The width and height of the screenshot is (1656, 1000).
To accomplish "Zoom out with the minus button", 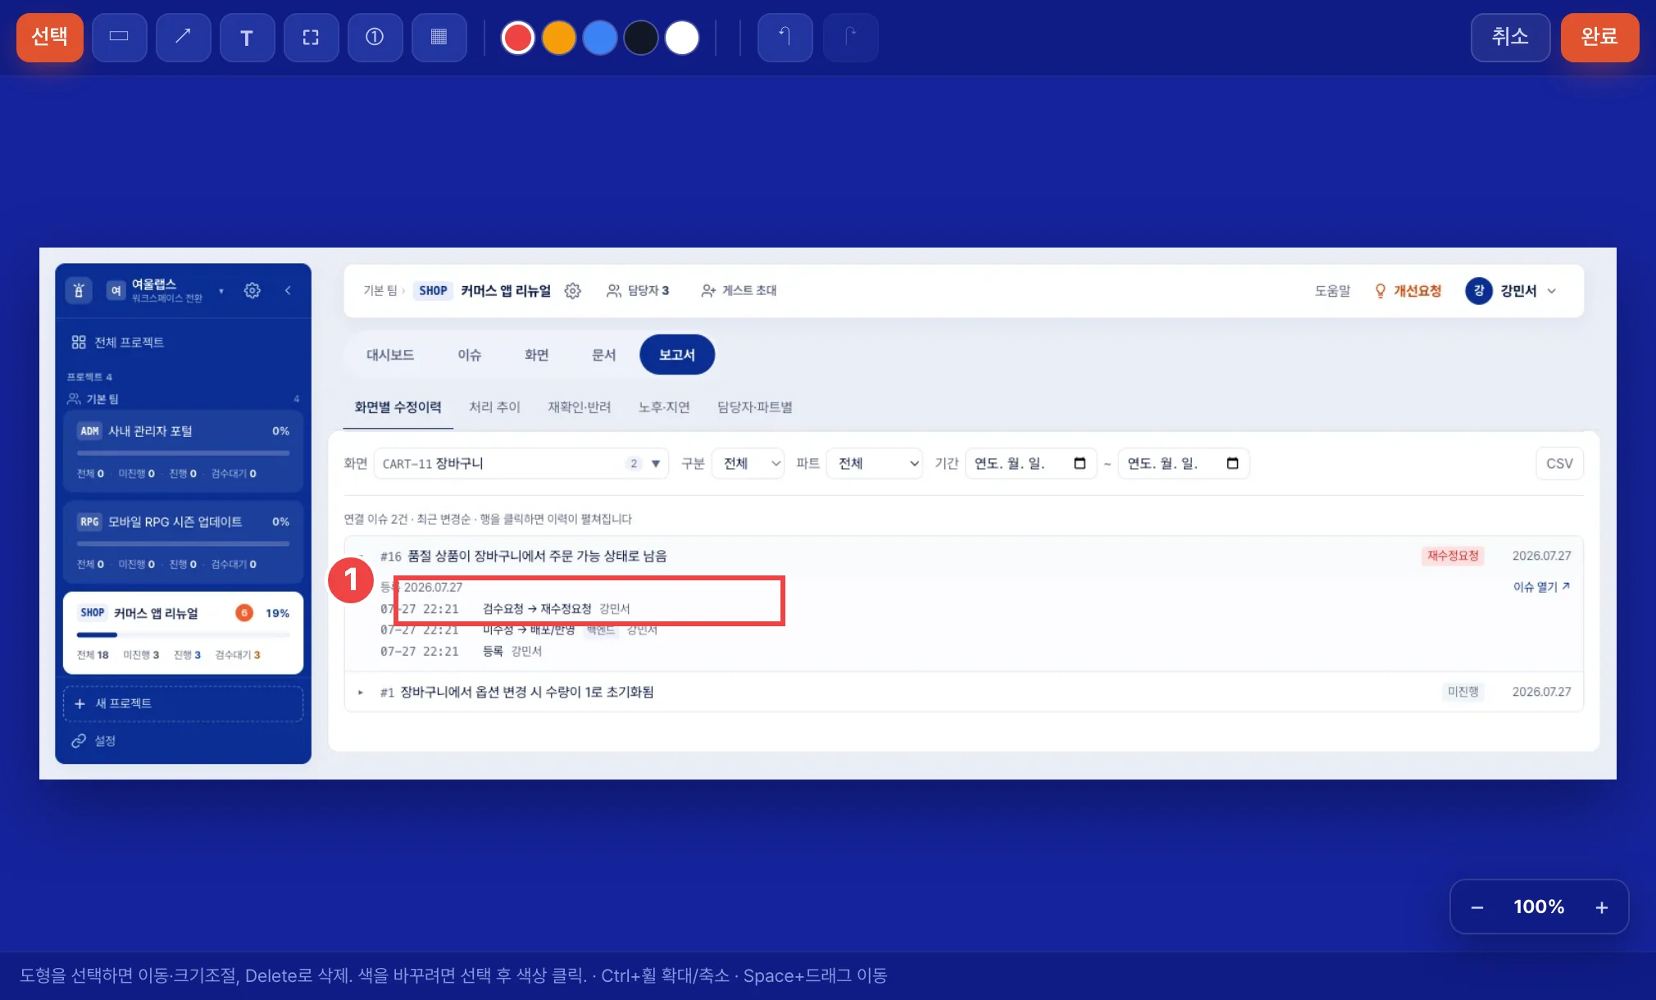I will [1477, 907].
